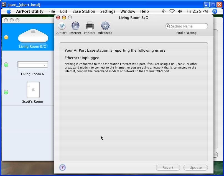
Task: Open the Settings menu
Action: (x=108, y=11)
